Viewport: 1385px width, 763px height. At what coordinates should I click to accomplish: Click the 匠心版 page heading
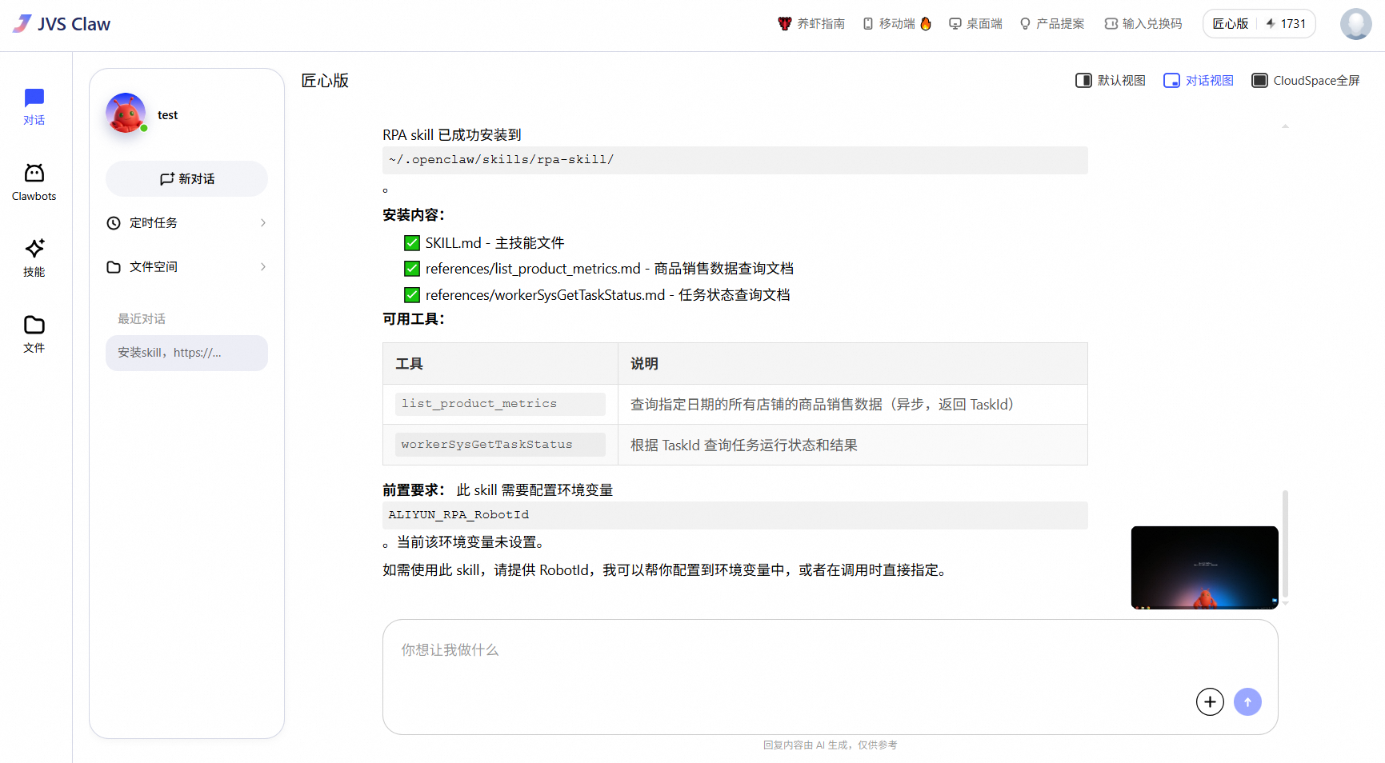(x=325, y=81)
